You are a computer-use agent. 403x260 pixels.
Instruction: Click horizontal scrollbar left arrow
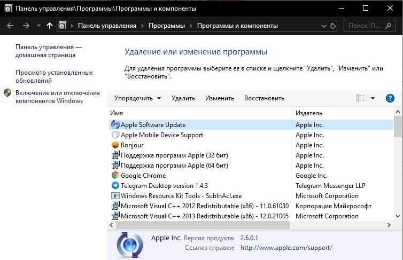click(111, 225)
